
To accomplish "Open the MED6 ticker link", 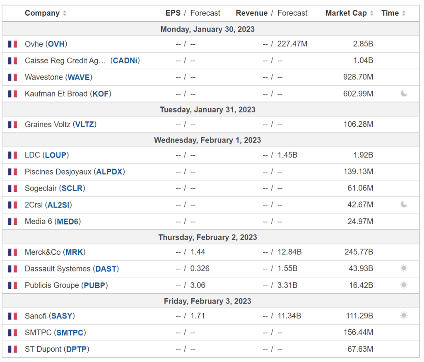I will pyautogui.click(x=67, y=221).
